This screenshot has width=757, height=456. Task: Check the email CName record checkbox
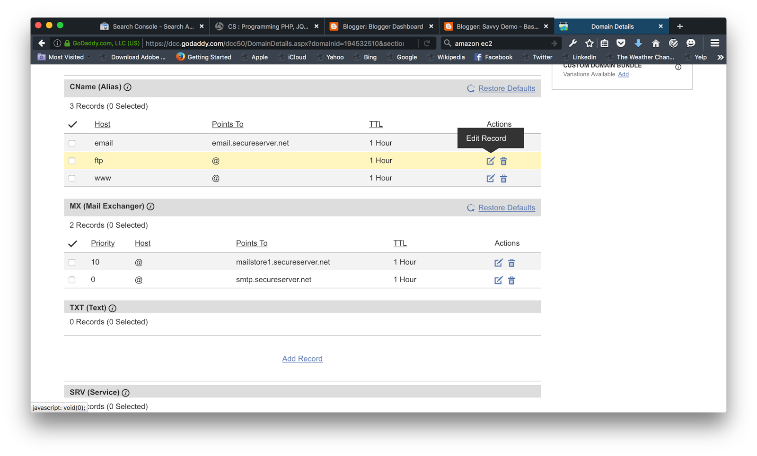72,143
